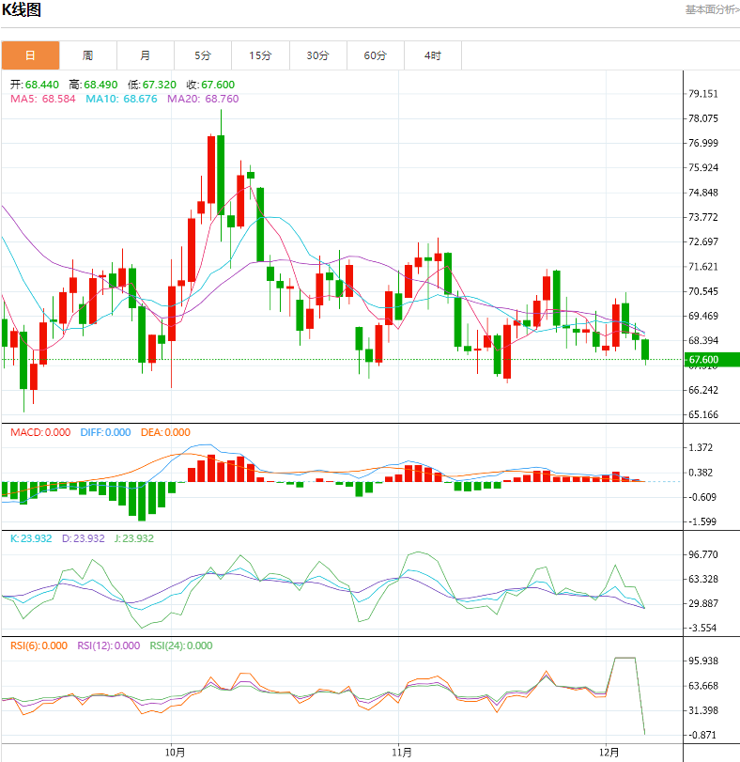
Task: Click the 11月 time axis marker
Action: [401, 752]
